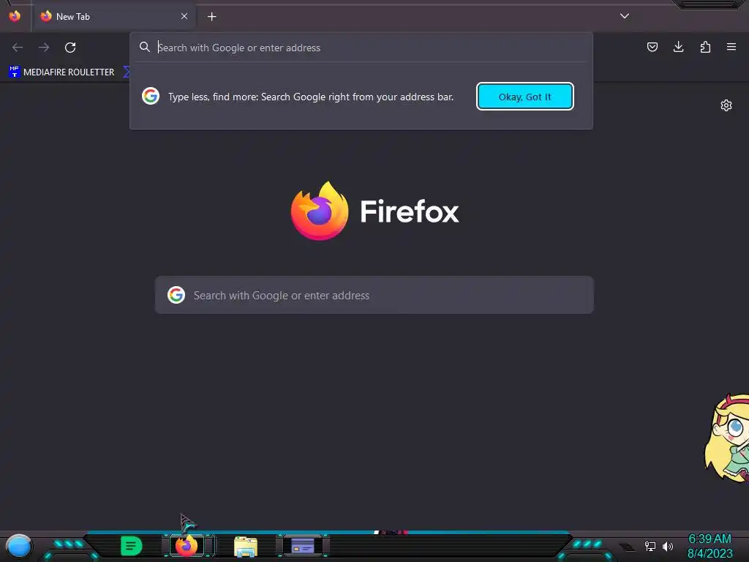Open File Explorer from the taskbar
The image size is (749, 562).
(246, 547)
